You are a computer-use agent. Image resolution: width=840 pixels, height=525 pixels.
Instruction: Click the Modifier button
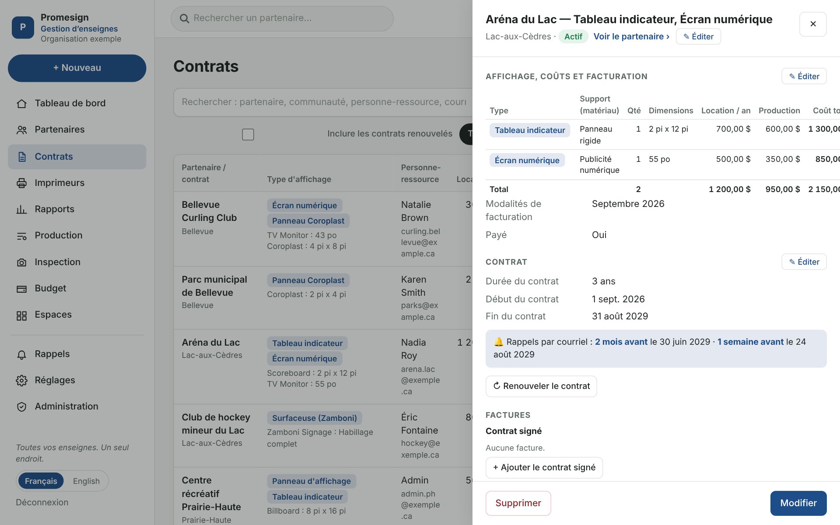pos(798,503)
